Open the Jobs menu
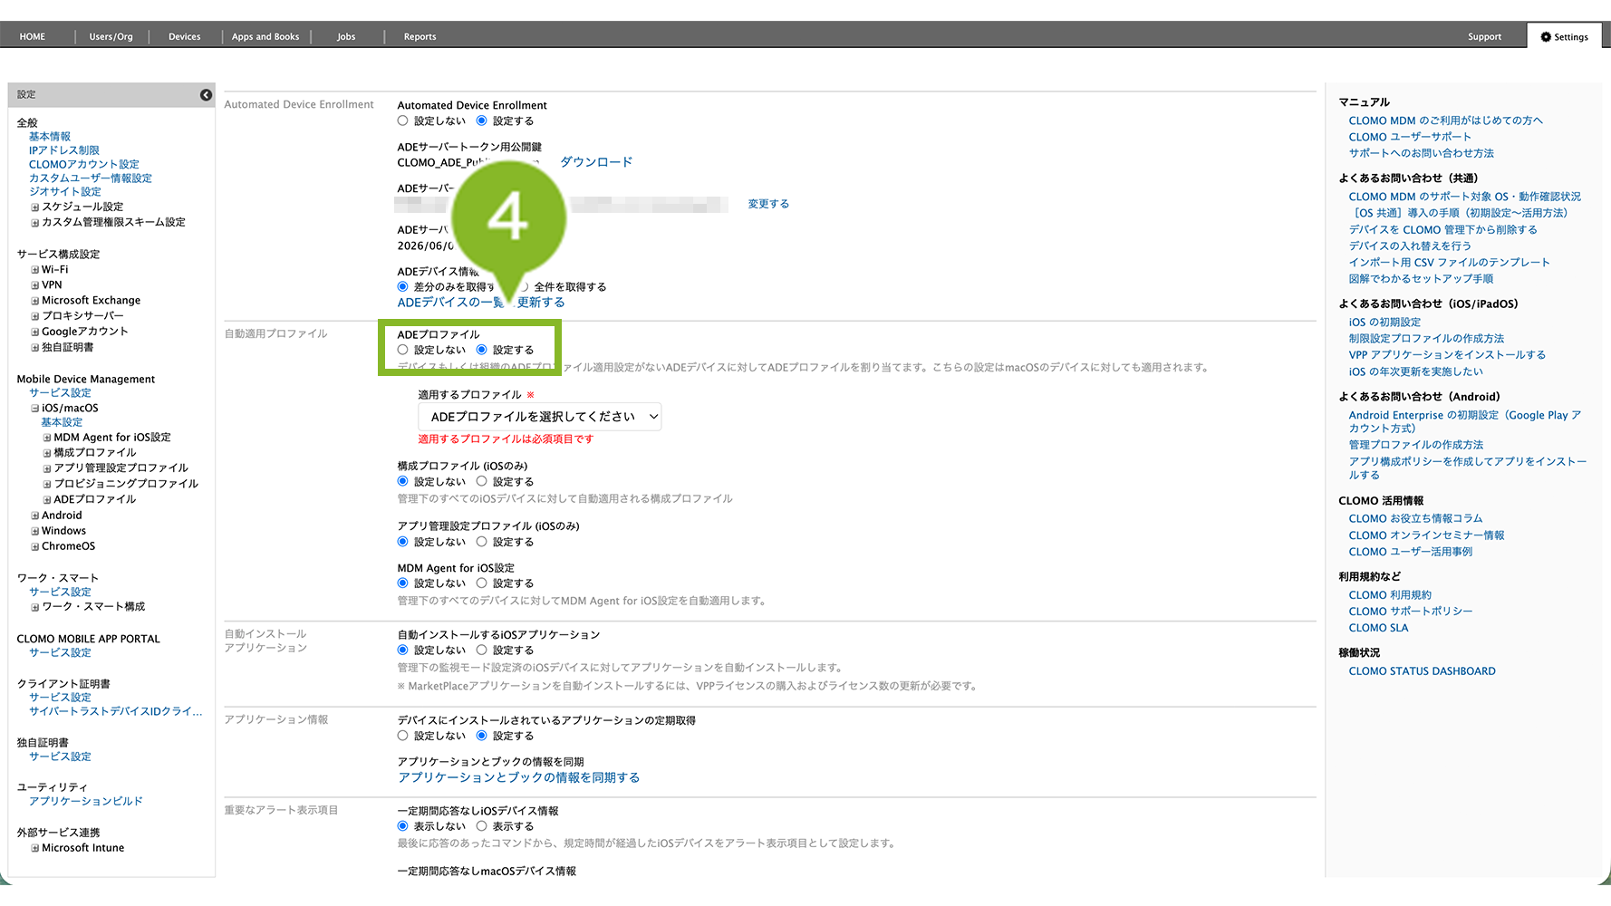This screenshot has height=906, width=1611. pos(346,37)
